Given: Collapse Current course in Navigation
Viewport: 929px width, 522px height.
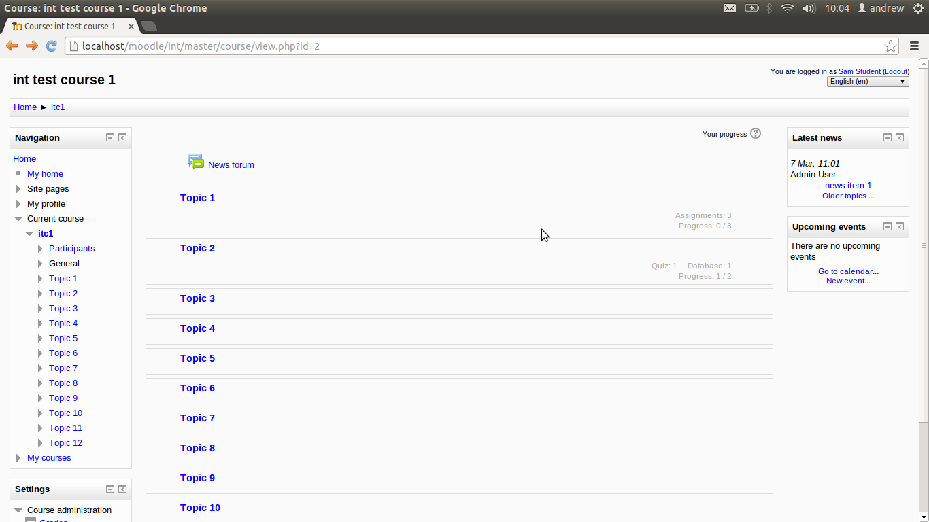Looking at the screenshot, I should [x=18, y=219].
